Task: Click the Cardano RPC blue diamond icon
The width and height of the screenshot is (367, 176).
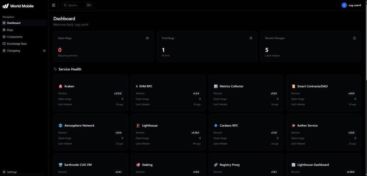Action: tap(216, 126)
